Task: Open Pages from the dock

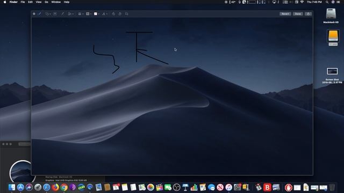Action: tap(203, 187)
